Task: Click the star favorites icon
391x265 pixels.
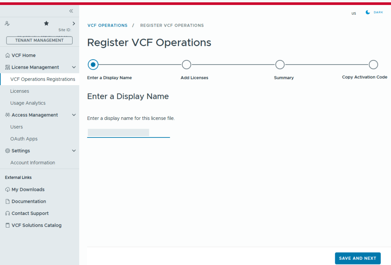Action: point(46,24)
